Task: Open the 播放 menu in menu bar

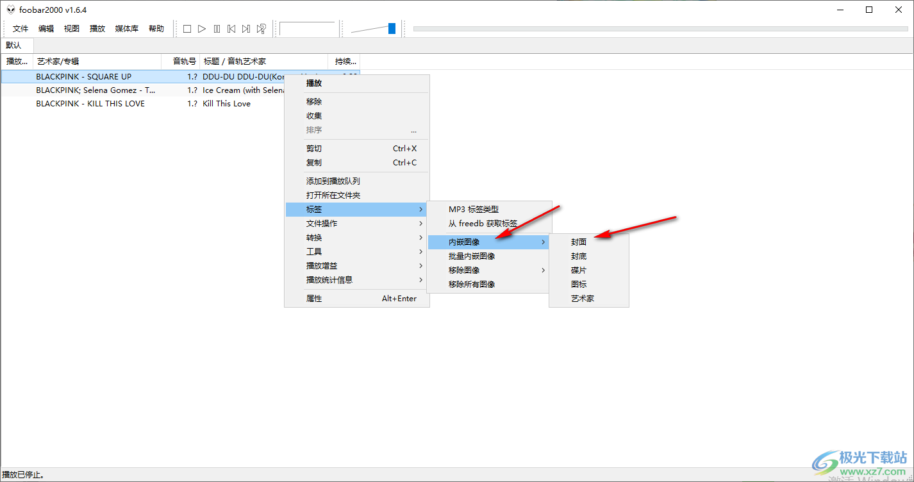Action: [x=97, y=29]
